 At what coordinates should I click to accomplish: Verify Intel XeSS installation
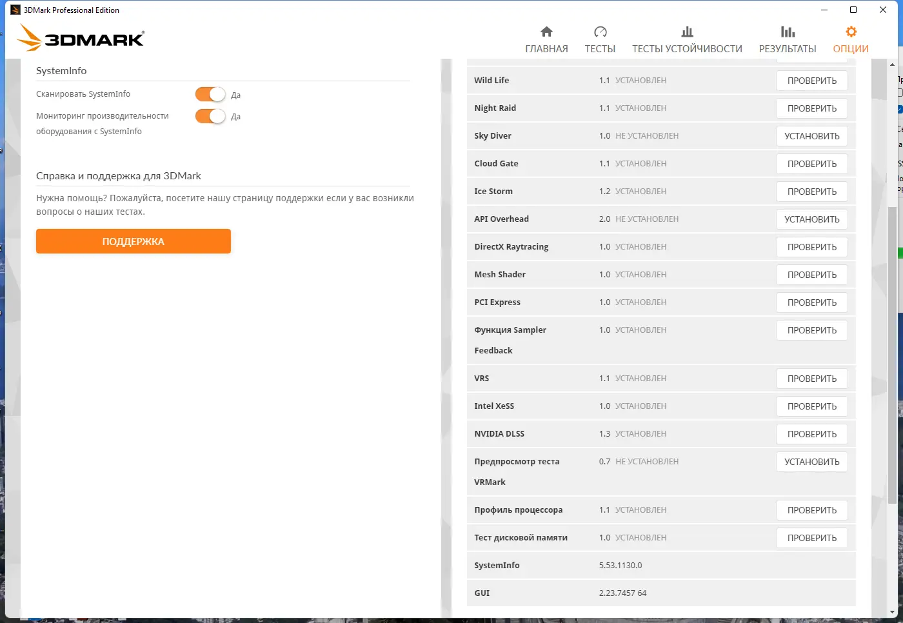click(812, 406)
